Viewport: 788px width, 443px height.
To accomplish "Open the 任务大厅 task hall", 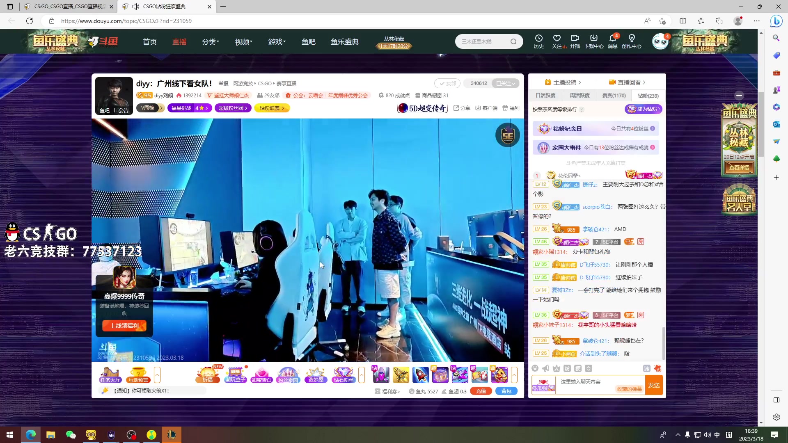I will tap(110, 374).
